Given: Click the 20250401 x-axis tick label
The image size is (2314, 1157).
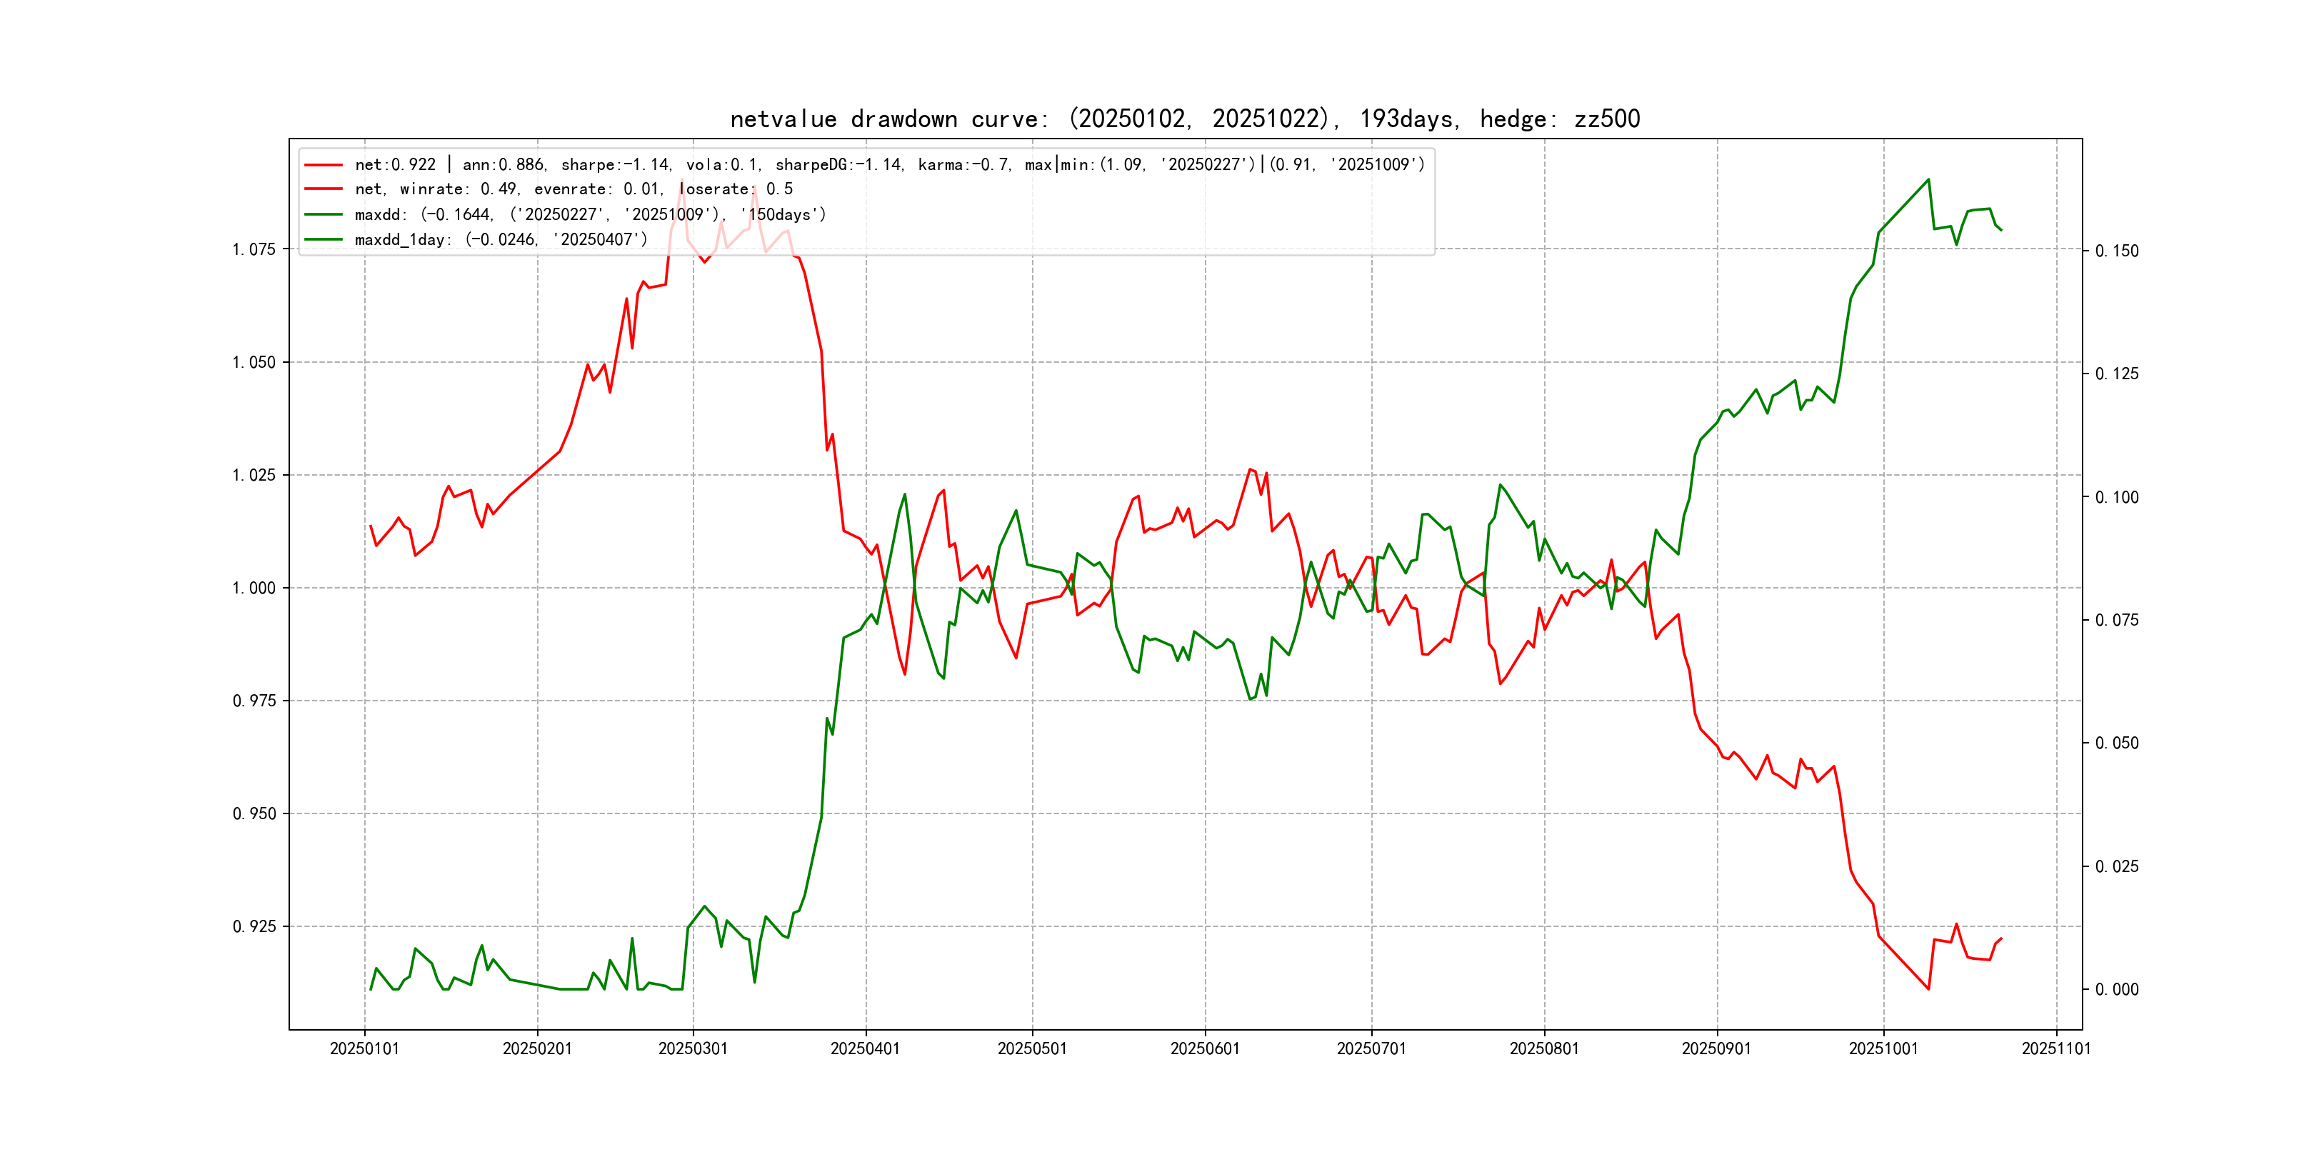Looking at the screenshot, I should click(865, 1049).
